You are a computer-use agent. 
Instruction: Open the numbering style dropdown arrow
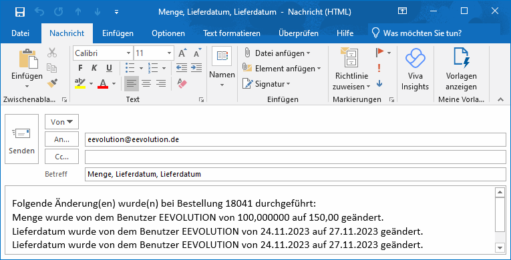[x=164, y=69]
